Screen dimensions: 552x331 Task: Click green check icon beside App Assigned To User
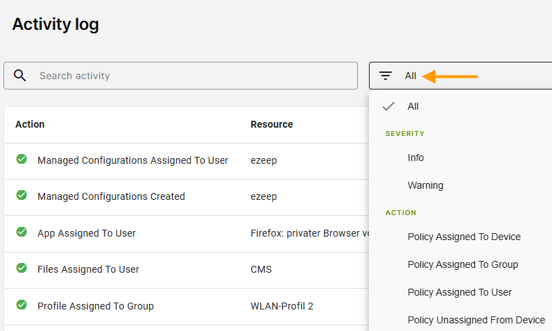pos(21,232)
